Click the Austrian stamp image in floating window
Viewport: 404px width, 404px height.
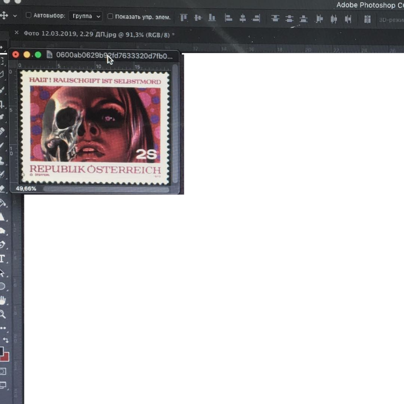(95, 127)
